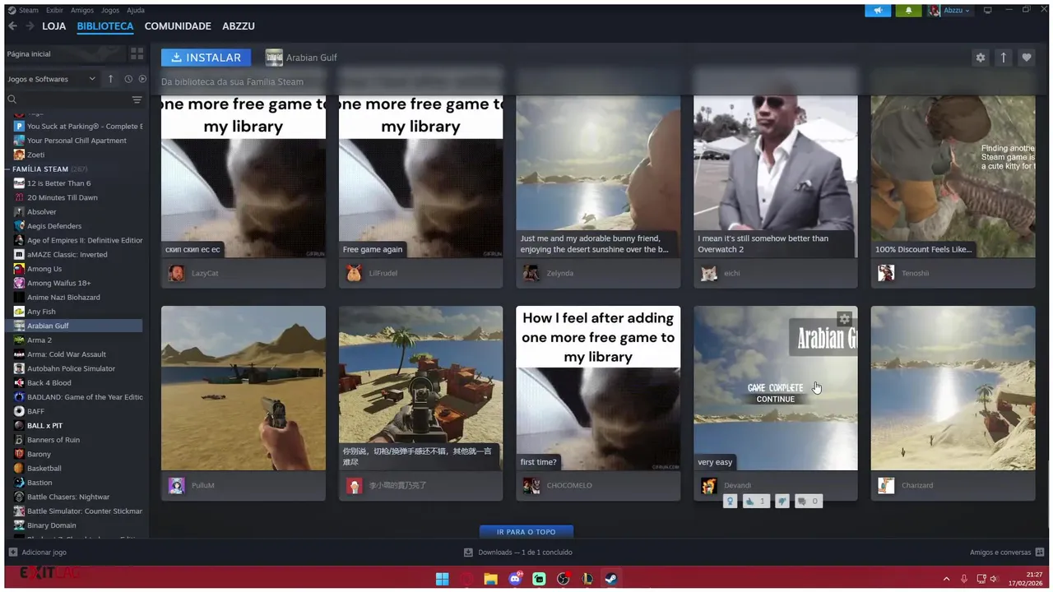The height and width of the screenshot is (592, 1053).
Task: Click the taskbar microphone icon
Action: [x=964, y=579]
